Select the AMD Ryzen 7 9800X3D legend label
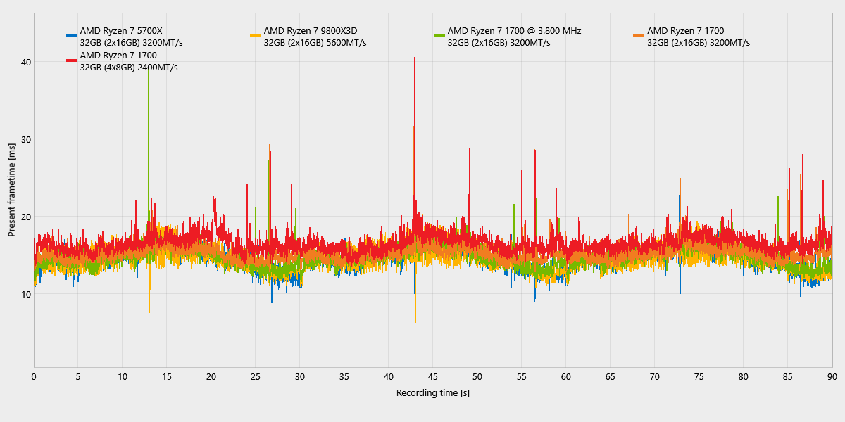The image size is (845, 422). click(311, 31)
